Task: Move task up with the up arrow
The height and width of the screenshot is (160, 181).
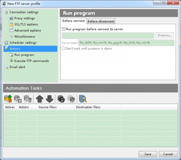Action: tap(40, 99)
